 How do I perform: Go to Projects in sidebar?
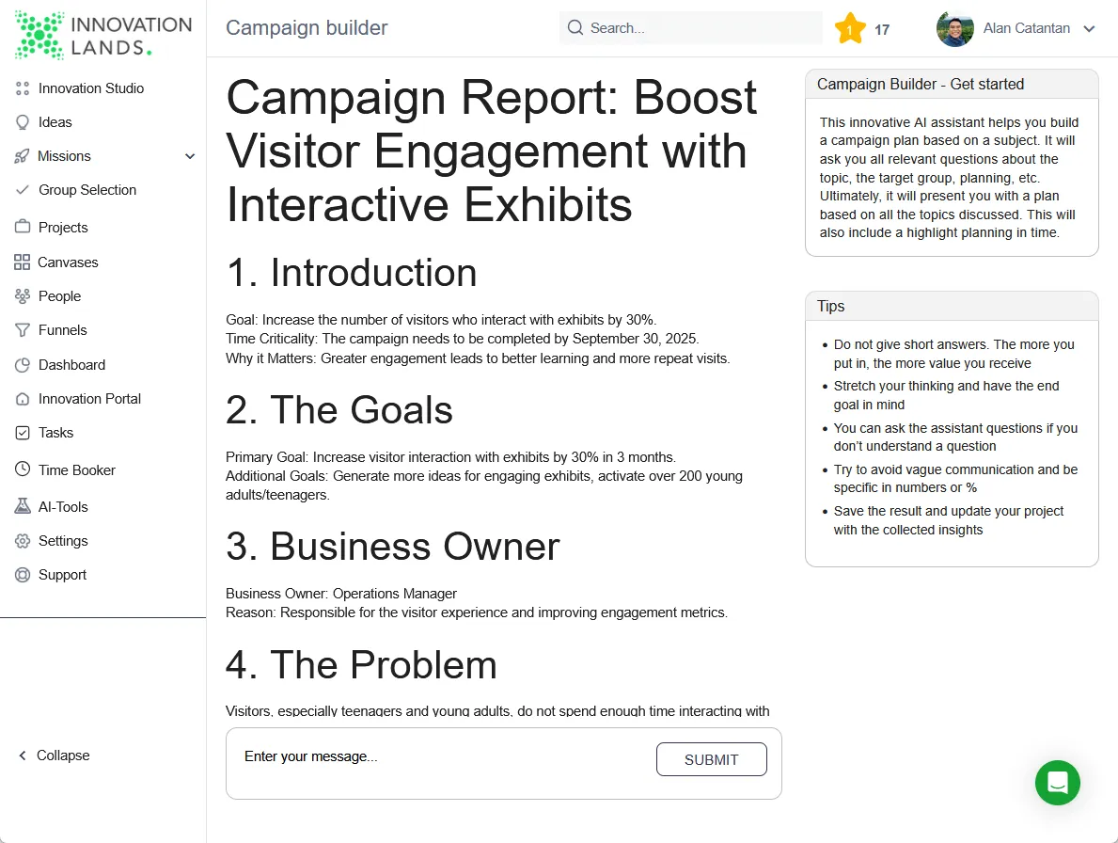click(x=63, y=228)
